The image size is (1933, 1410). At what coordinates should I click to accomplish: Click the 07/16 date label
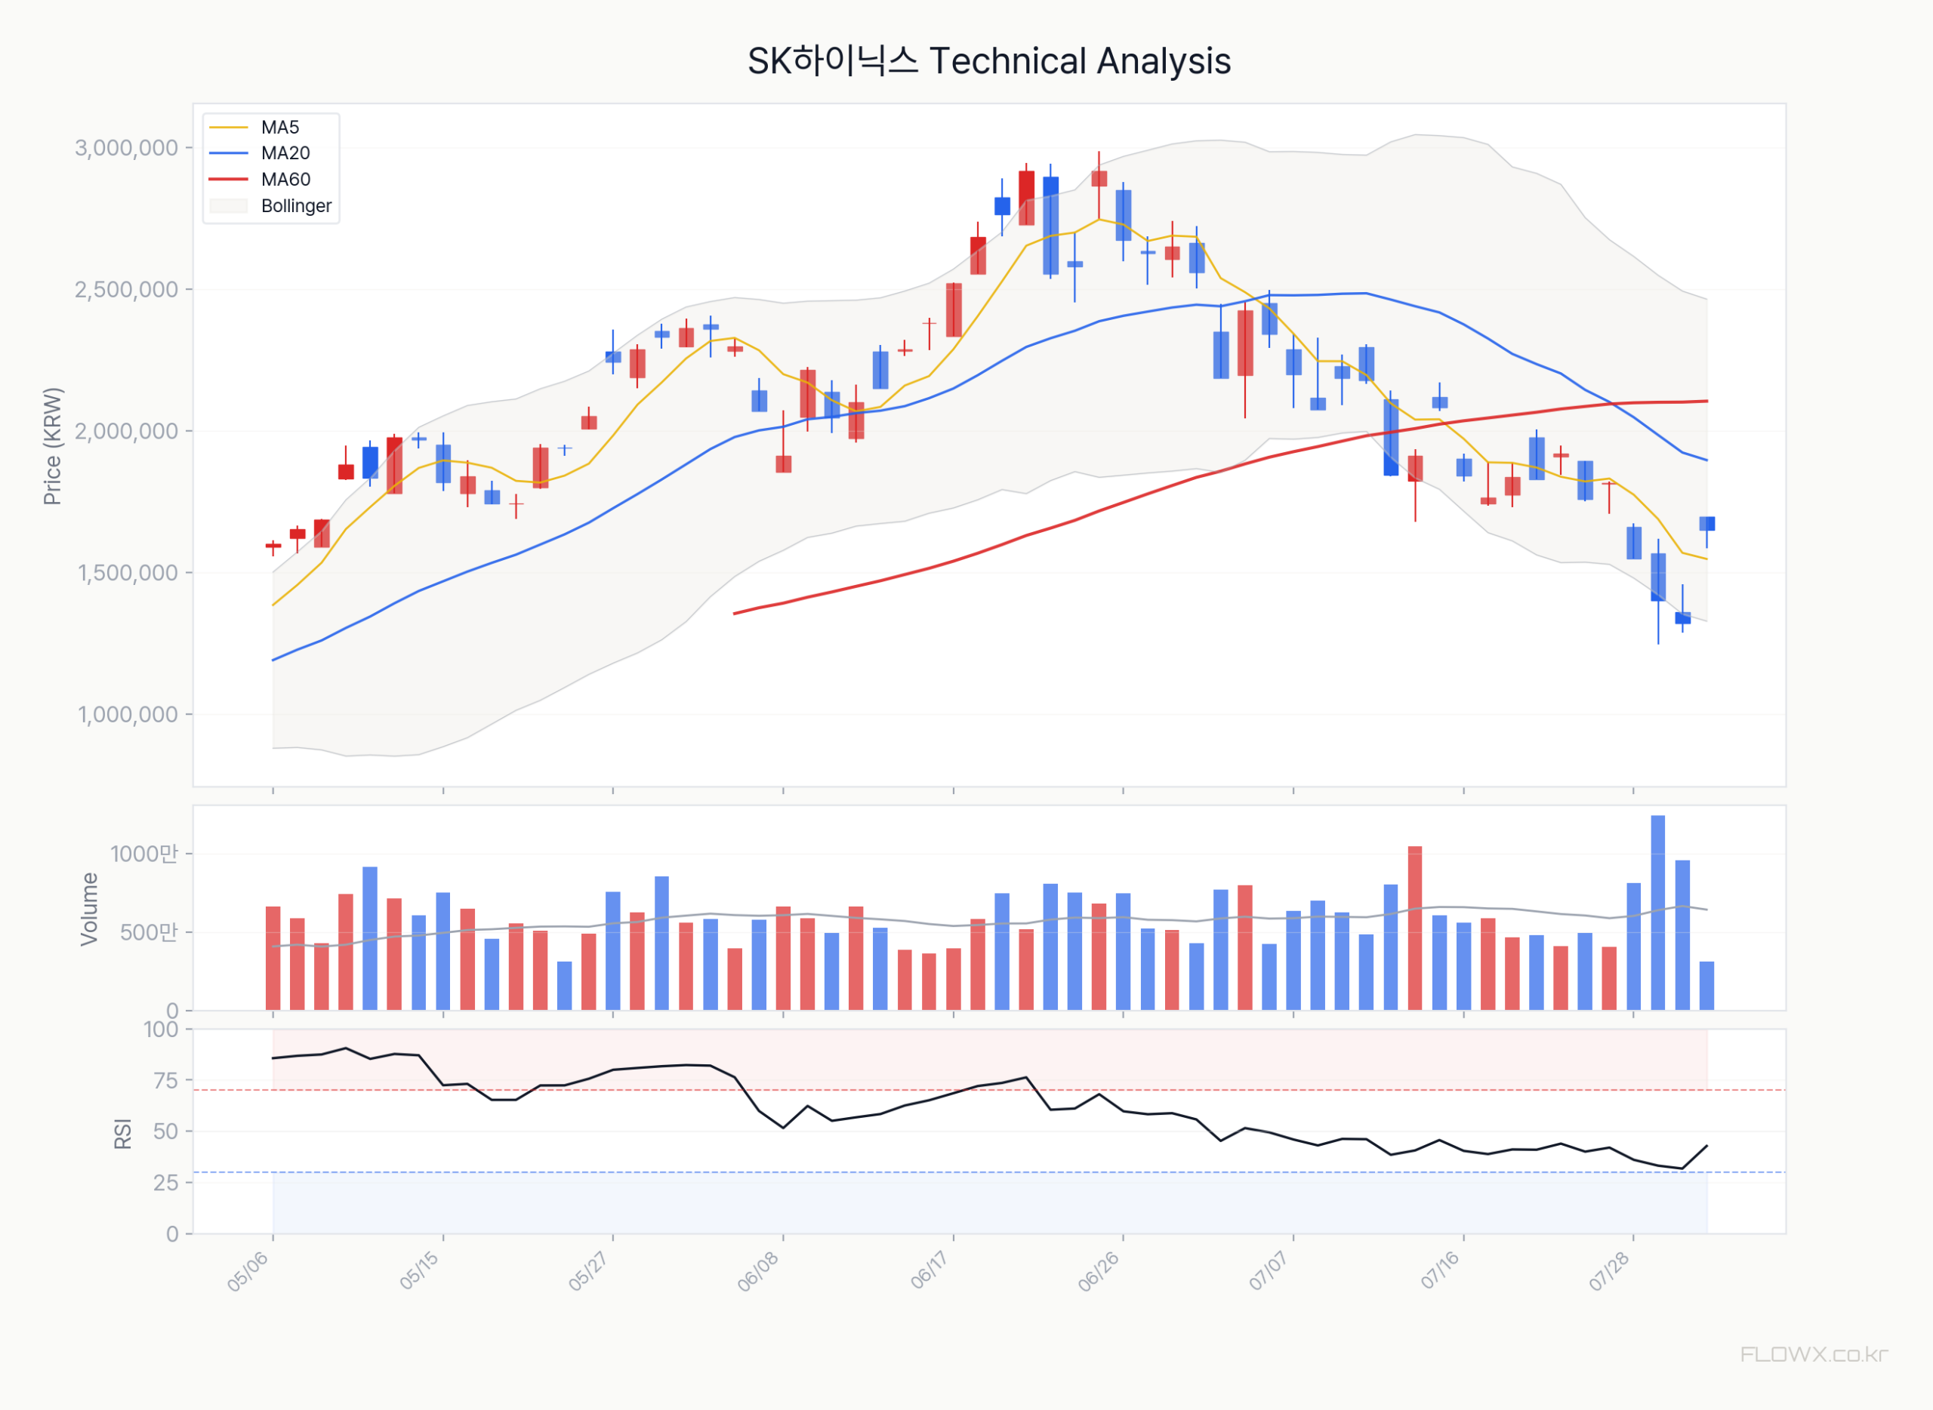pos(1441,1270)
